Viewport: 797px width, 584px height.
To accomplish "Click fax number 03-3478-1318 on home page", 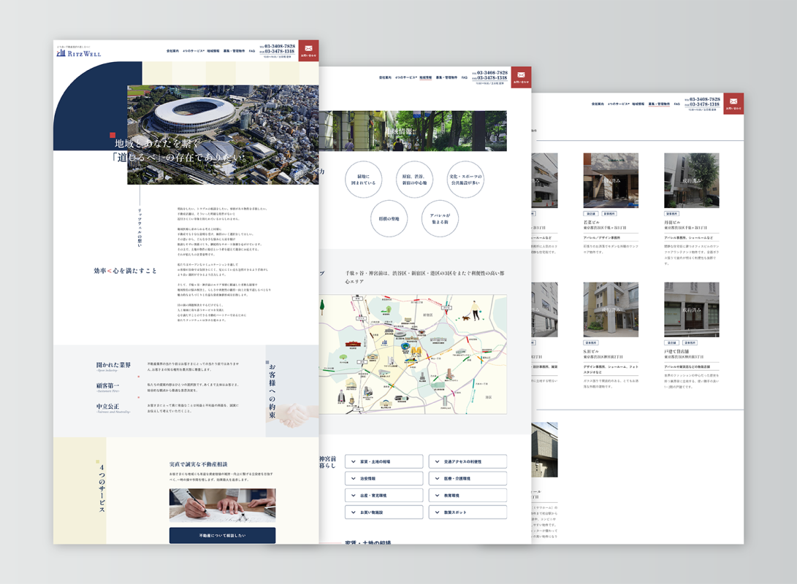I will pos(280,51).
